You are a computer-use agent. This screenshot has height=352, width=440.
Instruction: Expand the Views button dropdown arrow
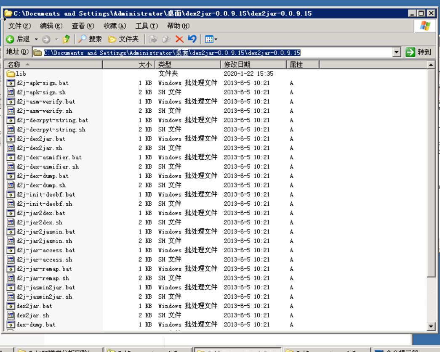(216, 39)
